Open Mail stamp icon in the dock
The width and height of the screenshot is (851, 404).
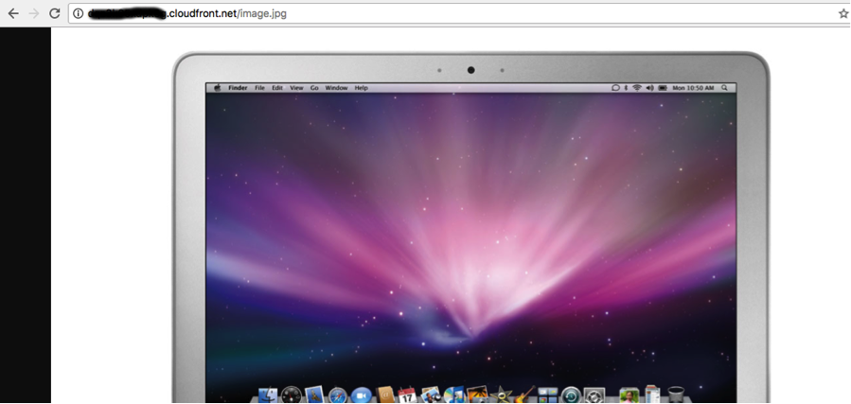[x=314, y=395]
